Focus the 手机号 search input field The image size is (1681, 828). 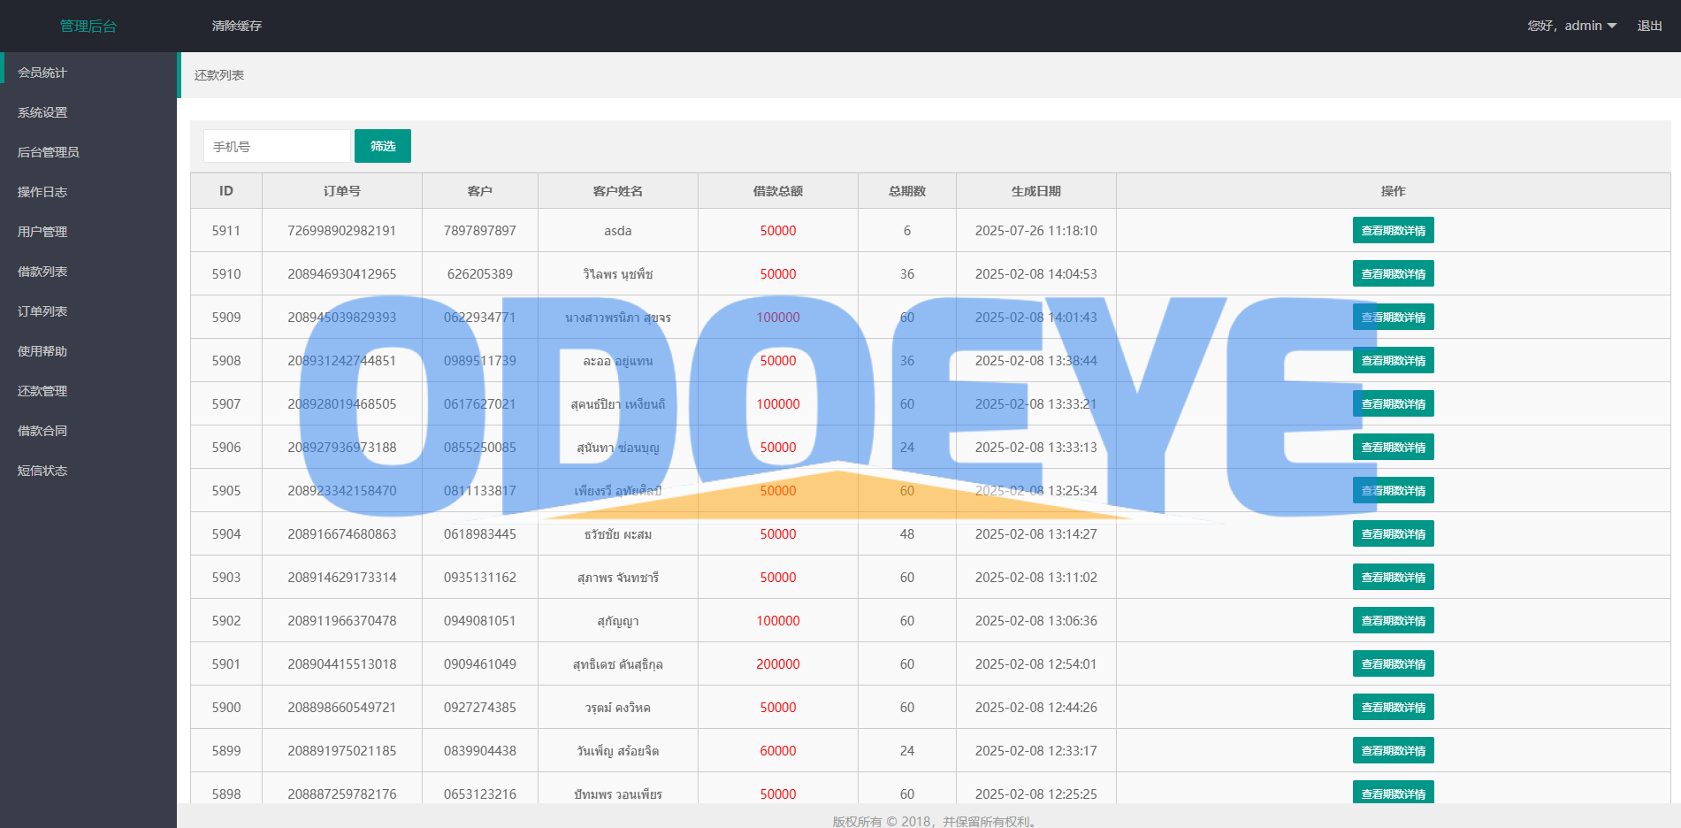click(277, 146)
